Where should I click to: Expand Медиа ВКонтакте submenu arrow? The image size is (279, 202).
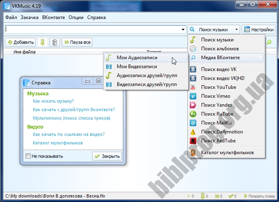click(x=260, y=57)
